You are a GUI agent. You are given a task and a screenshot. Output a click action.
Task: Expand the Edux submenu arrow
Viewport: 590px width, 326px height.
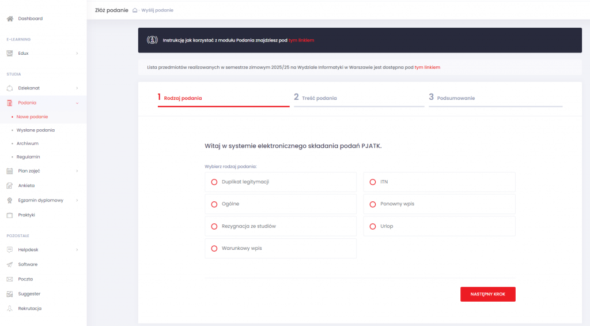(77, 54)
